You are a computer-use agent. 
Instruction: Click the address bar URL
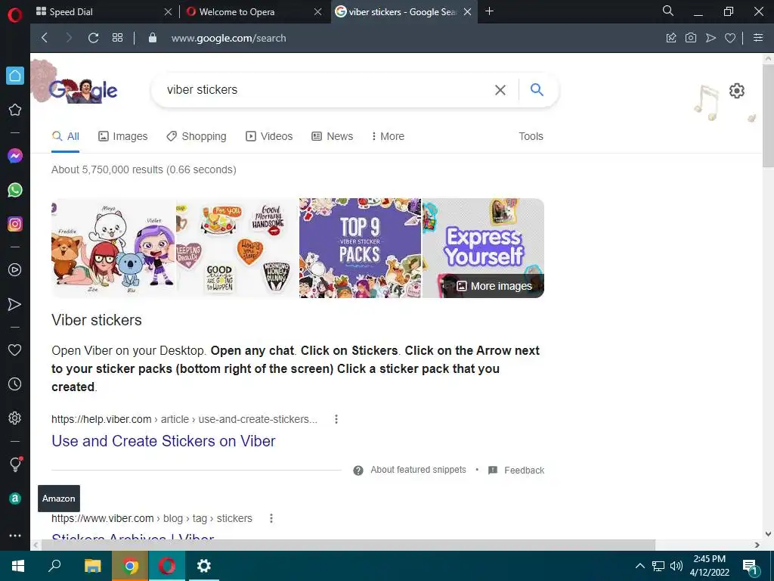click(x=228, y=38)
